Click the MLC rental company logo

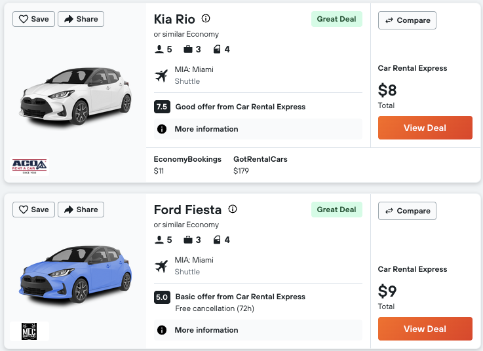click(29, 331)
